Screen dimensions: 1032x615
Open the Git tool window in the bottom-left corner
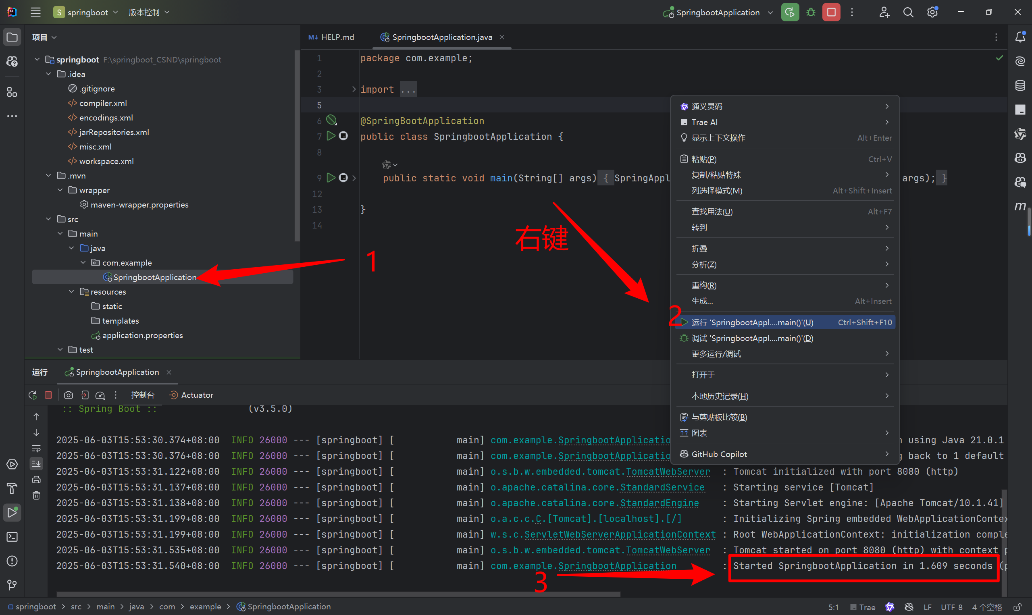pos(12,585)
